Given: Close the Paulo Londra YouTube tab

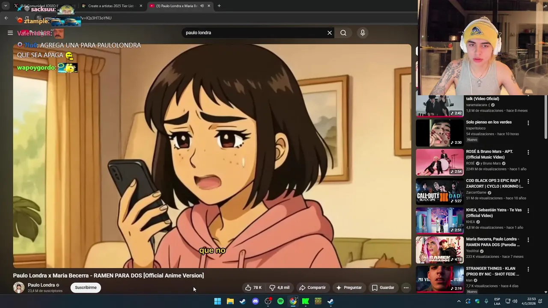Looking at the screenshot, I should [209, 6].
